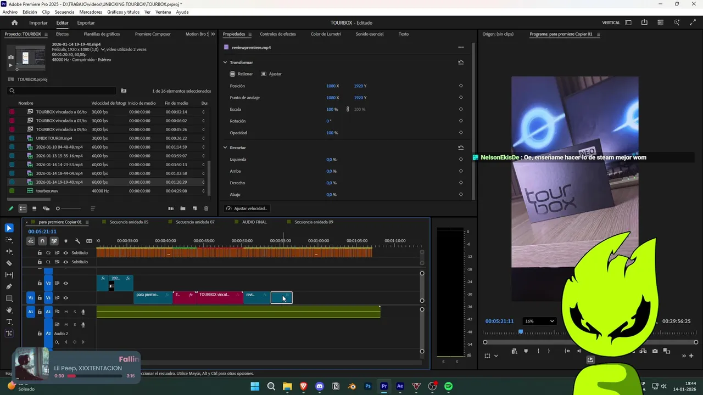Mark Out point in Program monitor
This screenshot has width=703, height=395.
coord(549,351)
